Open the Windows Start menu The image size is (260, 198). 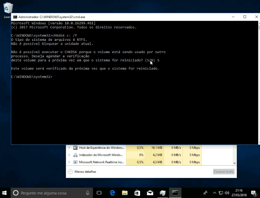(5, 193)
